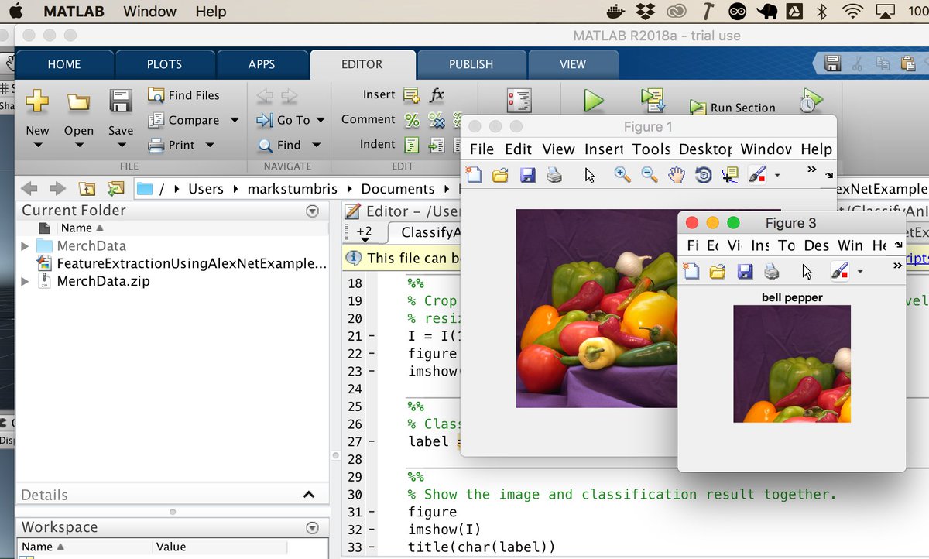Click the Save floppy disk icon
929x559 pixels.
click(x=120, y=101)
